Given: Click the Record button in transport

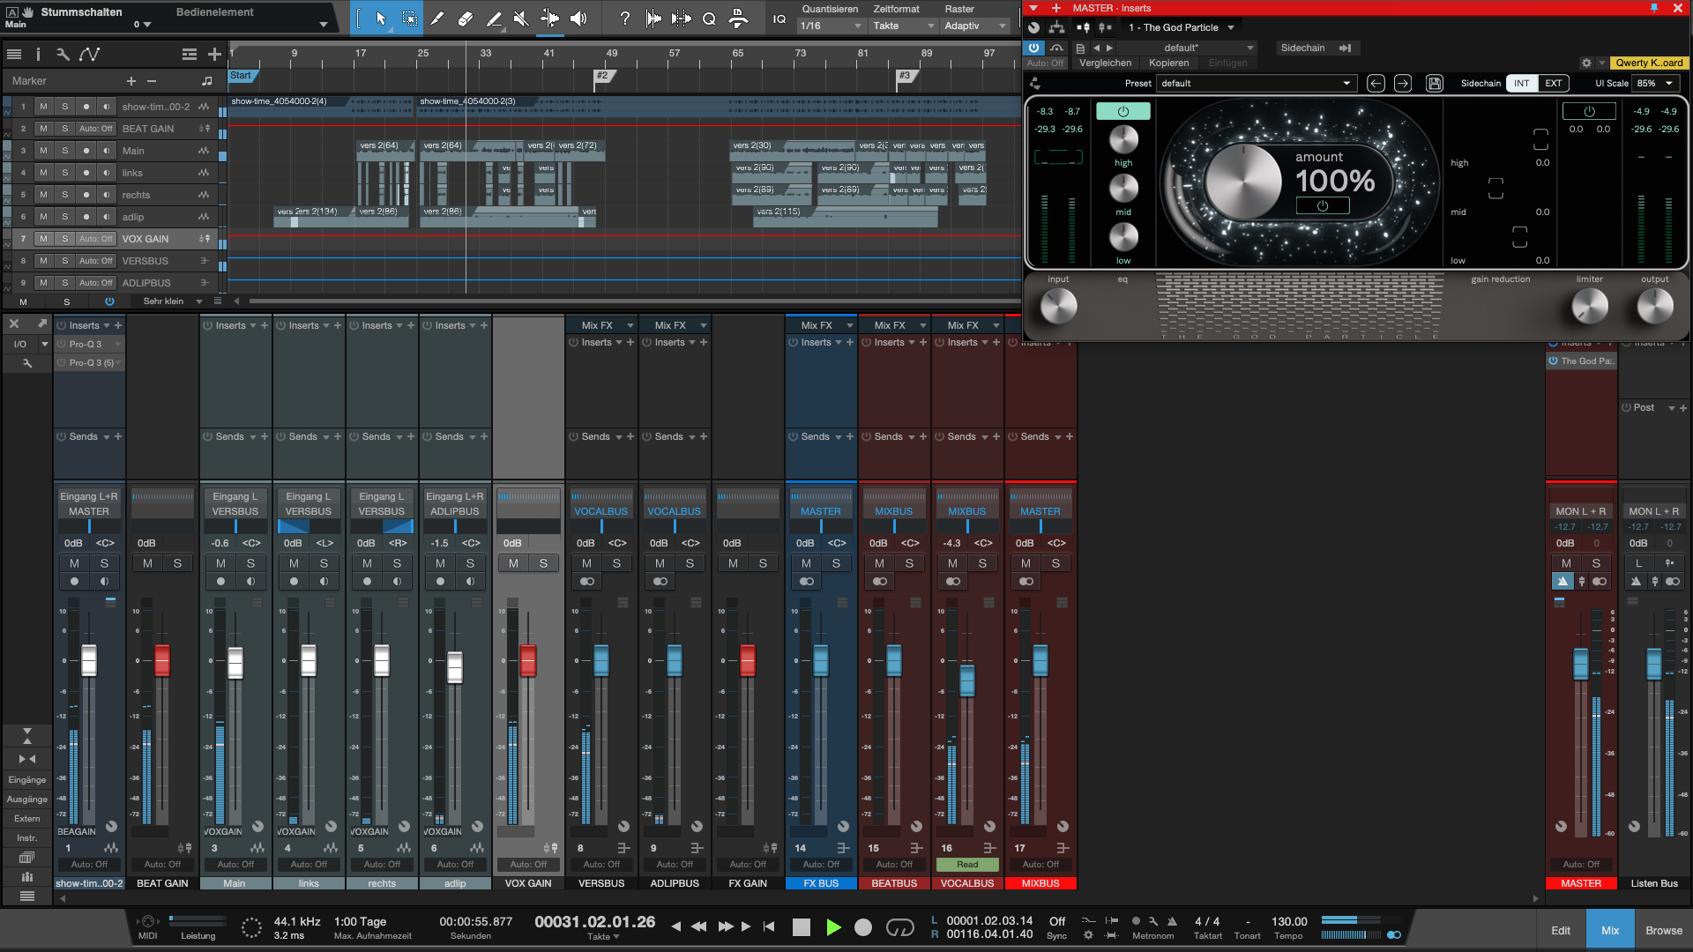Looking at the screenshot, I should (x=863, y=926).
